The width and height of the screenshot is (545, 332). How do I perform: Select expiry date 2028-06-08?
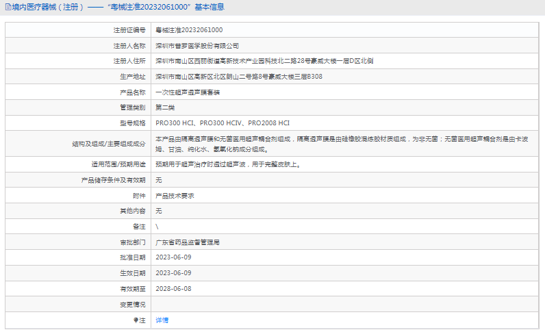pyautogui.click(x=173, y=289)
